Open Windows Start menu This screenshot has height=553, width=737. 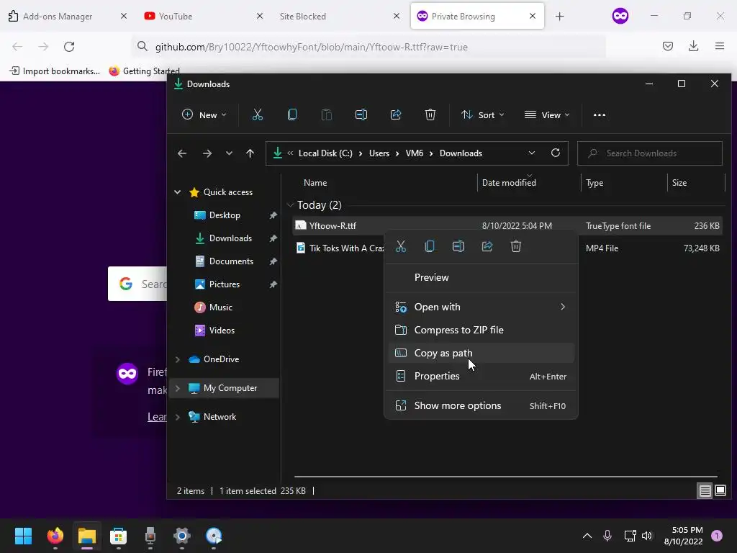pyautogui.click(x=23, y=536)
